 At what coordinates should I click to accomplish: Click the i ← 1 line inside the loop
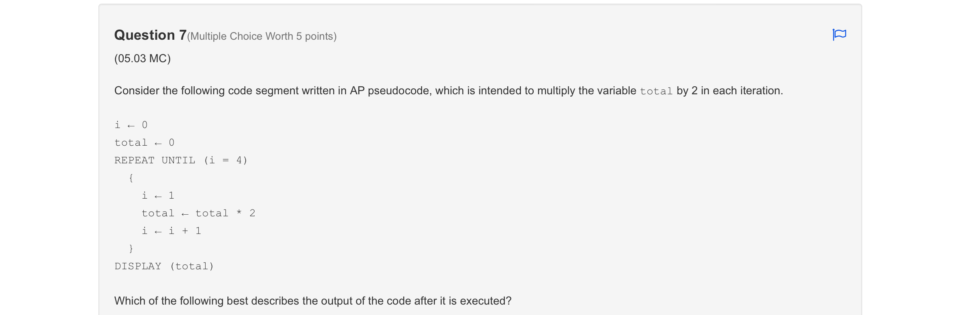pyautogui.click(x=158, y=195)
